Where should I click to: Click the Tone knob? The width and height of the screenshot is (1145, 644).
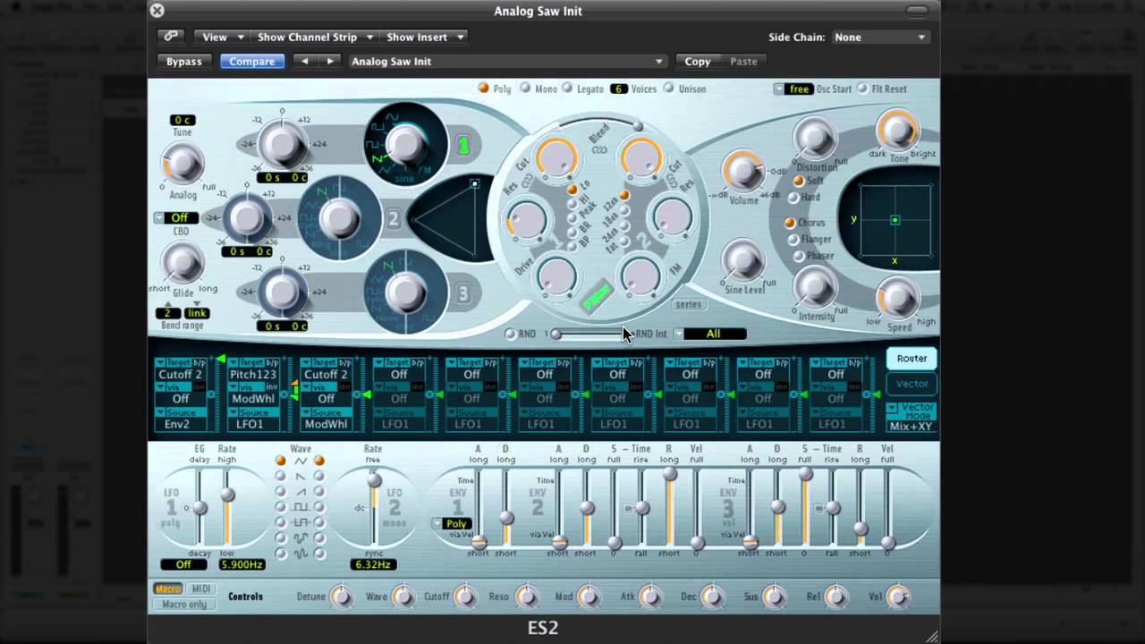click(897, 131)
